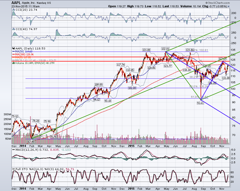Click the 120.06 price label
Screen dimensions: 240x191
(x=152, y=68)
